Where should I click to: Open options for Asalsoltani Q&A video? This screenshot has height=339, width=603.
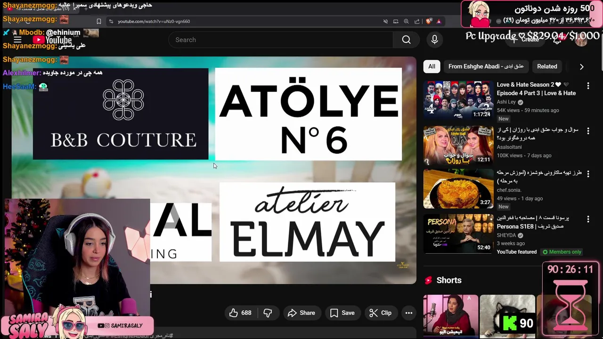(x=588, y=131)
